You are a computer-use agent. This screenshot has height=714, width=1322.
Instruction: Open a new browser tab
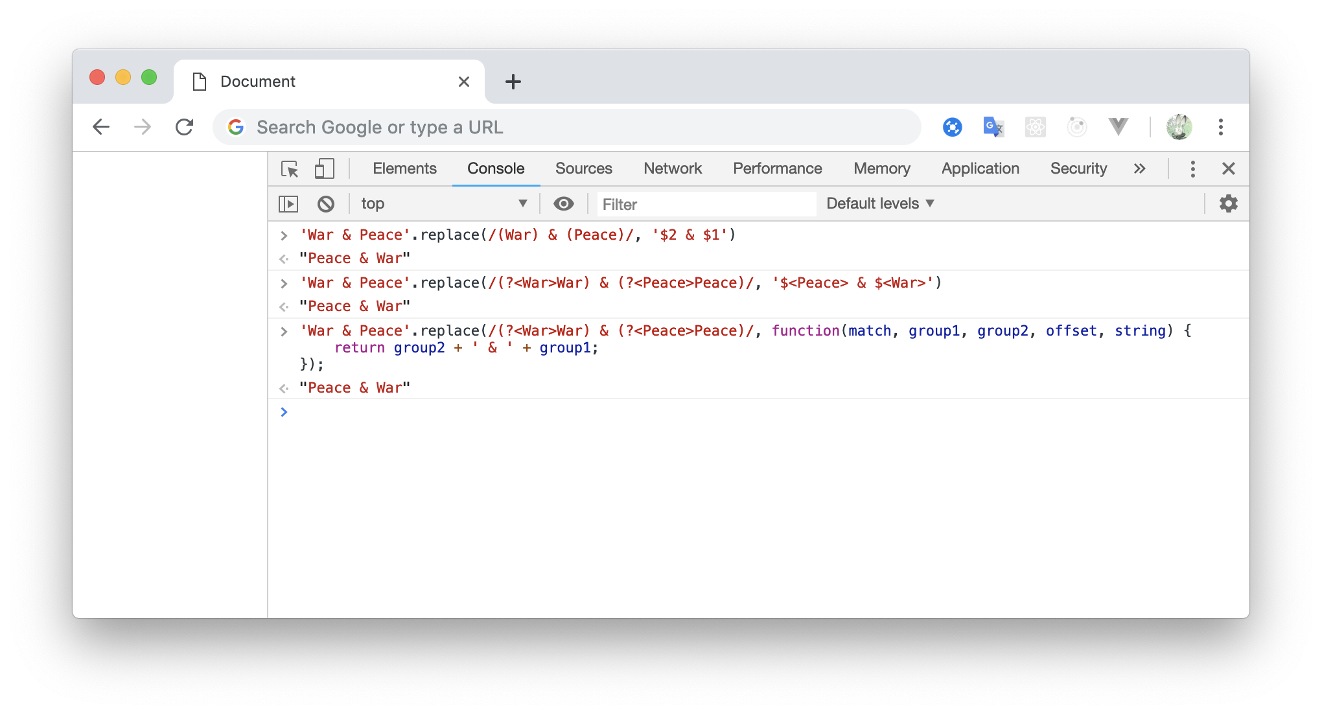pyautogui.click(x=513, y=82)
